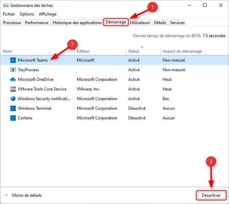Viewport: 229px width, 204px height.
Task: Click the Task Manager title bar icon
Action: point(6,6)
